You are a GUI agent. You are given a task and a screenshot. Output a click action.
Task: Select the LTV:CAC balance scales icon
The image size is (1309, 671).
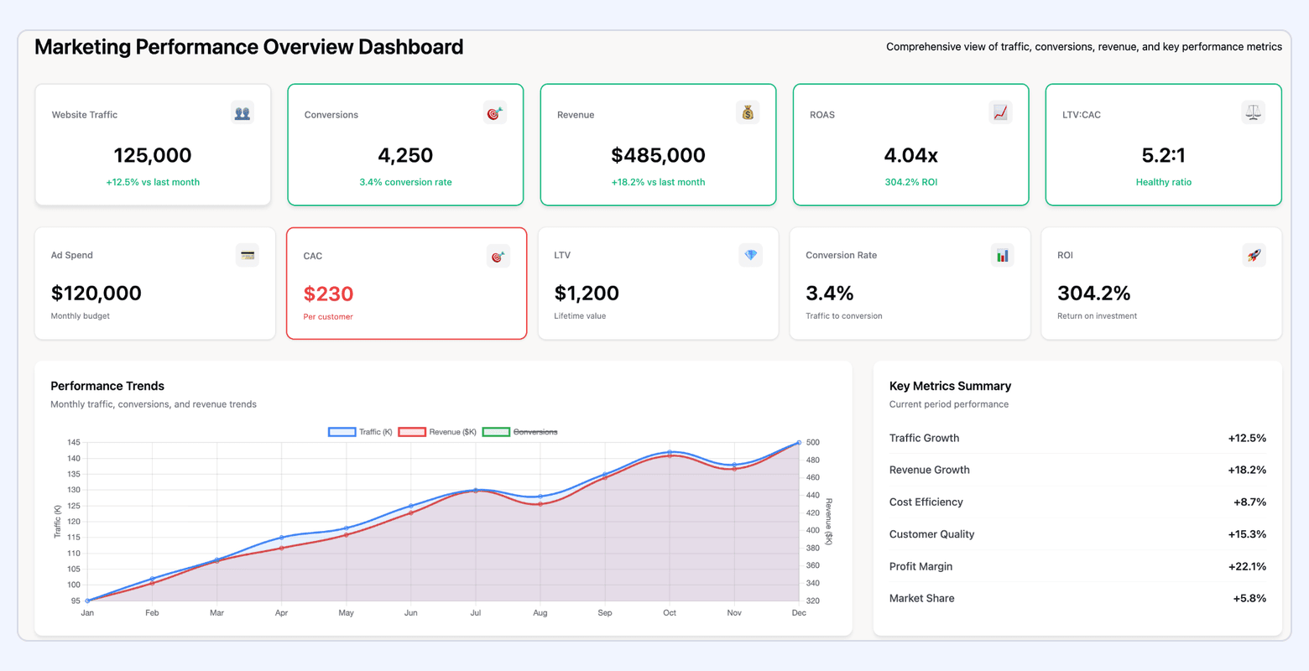(x=1253, y=112)
